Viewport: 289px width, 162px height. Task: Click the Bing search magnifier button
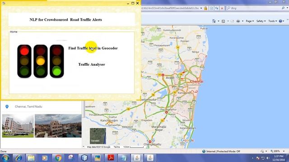pos(283,8)
